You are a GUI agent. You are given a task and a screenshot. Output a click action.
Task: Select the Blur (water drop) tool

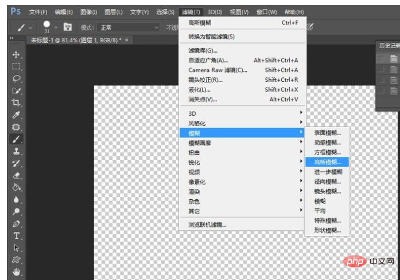16,200
